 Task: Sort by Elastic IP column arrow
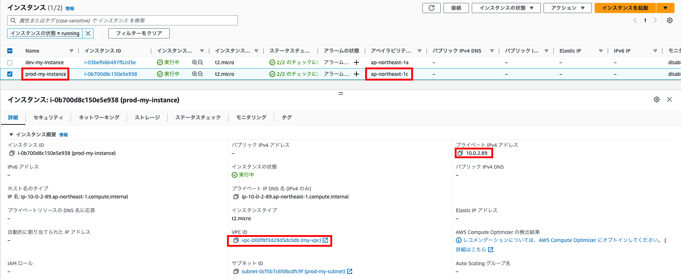[601, 51]
